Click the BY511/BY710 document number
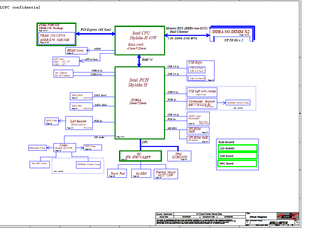 coord(278,223)
